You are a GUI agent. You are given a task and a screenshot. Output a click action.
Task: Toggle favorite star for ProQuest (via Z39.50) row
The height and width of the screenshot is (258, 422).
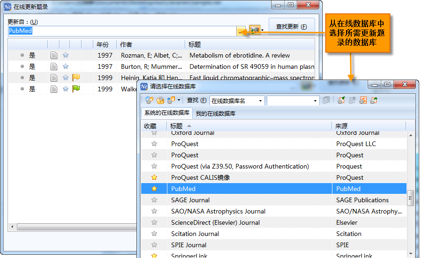click(x=154, y=166)
